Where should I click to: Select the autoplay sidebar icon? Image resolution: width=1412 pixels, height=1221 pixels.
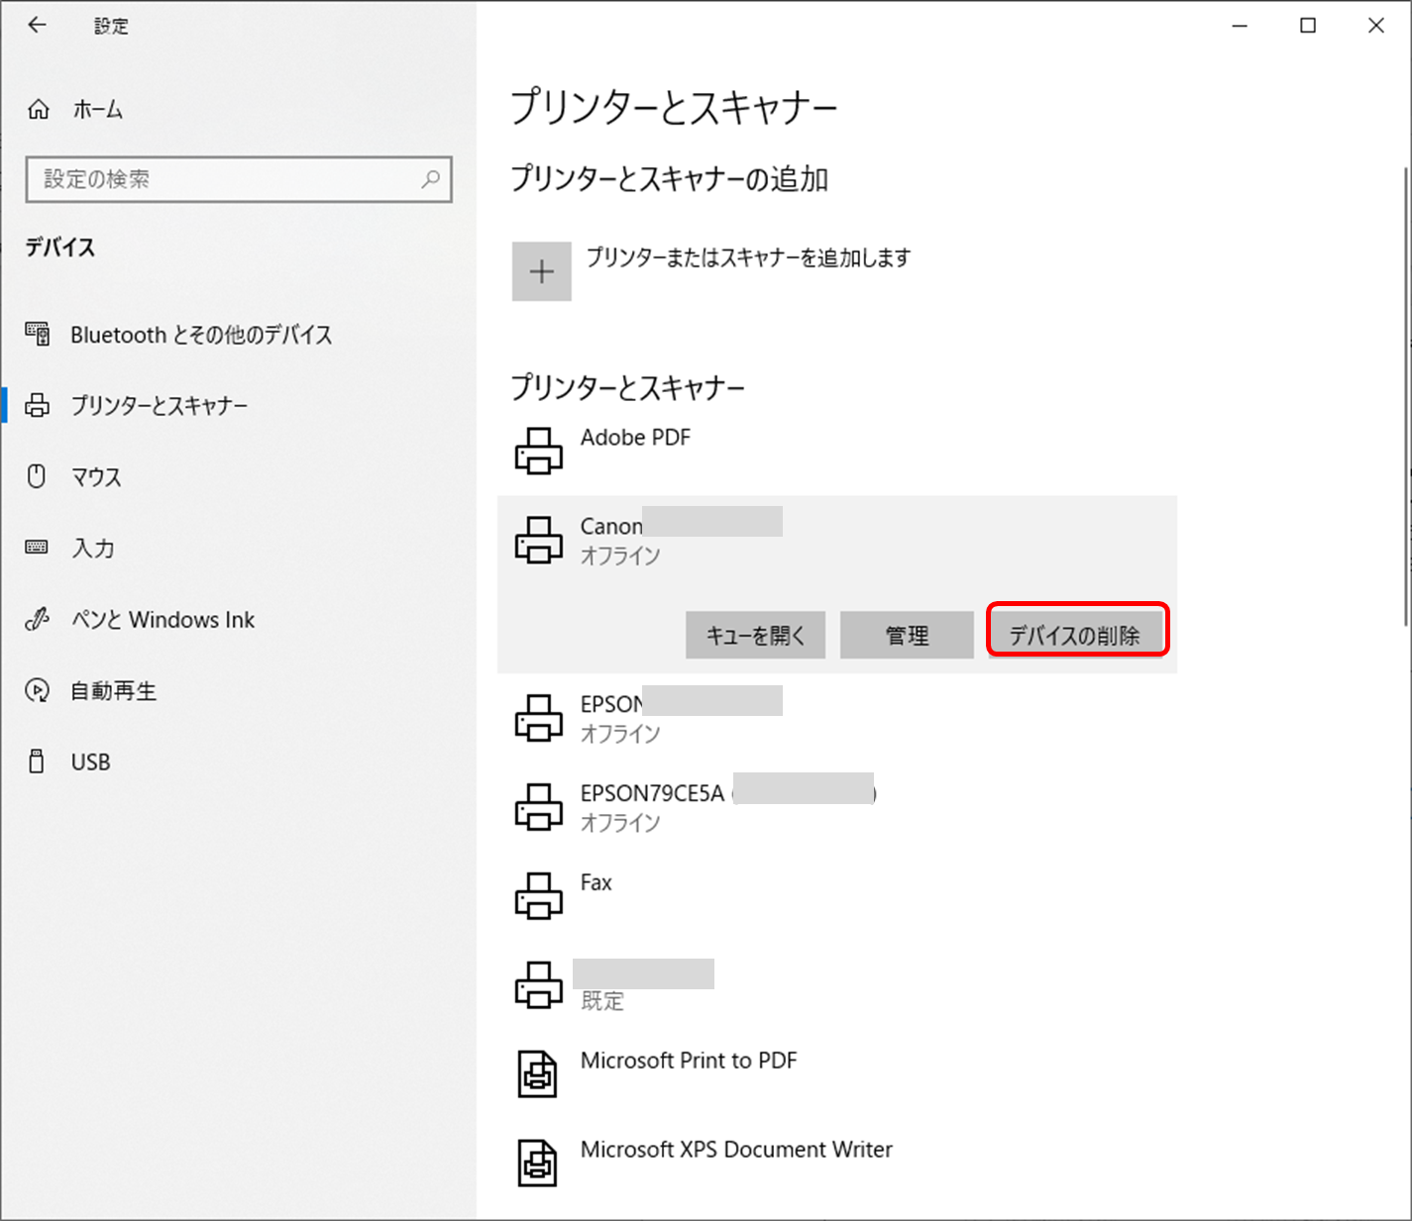coord(37,690)
